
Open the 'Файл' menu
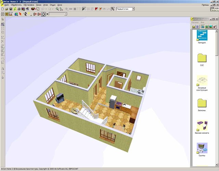coord(7,5)
